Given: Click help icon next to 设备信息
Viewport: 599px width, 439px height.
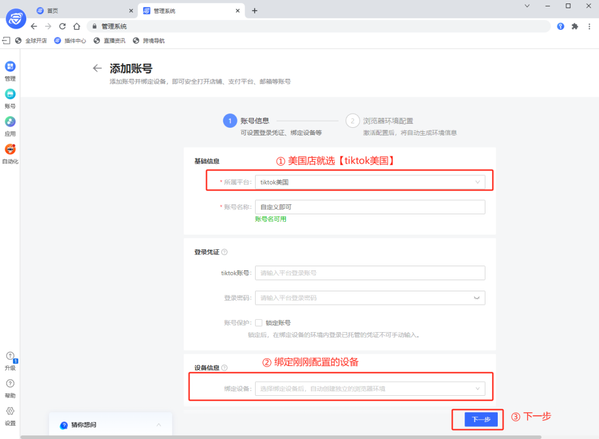Looking at the screenshot, I should pos(225,368).
